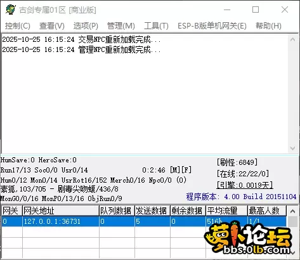Open the 管理(M) menu

tap(121, 26)
